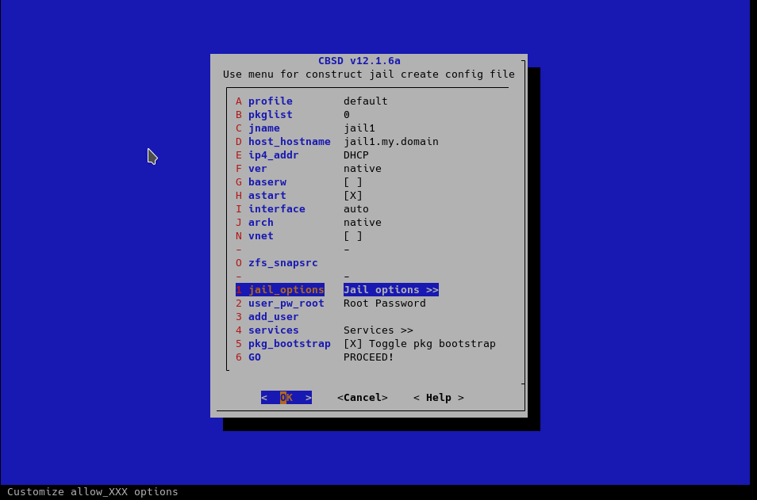Toggle the vnet checkbox
The image size is (757, 500).
click(353, 236)
